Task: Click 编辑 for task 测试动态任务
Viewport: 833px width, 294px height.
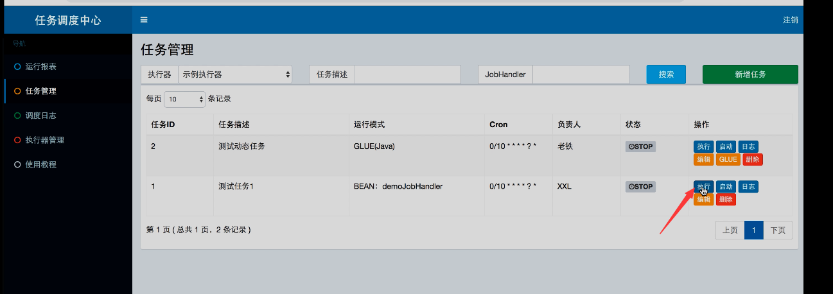Action: click(703, 159)
